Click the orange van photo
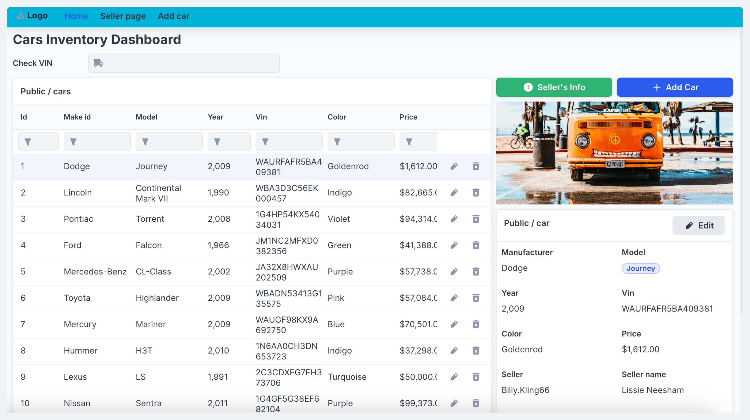The width and height of the screenshot is (750, 420). tap(614, 153)
